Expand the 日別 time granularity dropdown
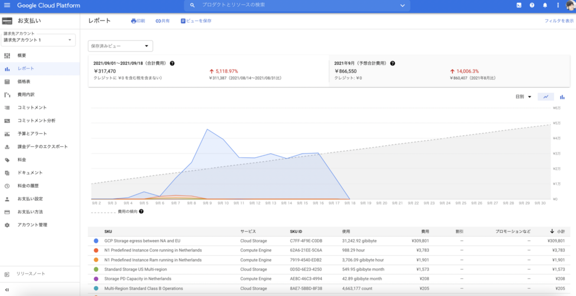The image size is (576, 296). click(x=523, y=97)
